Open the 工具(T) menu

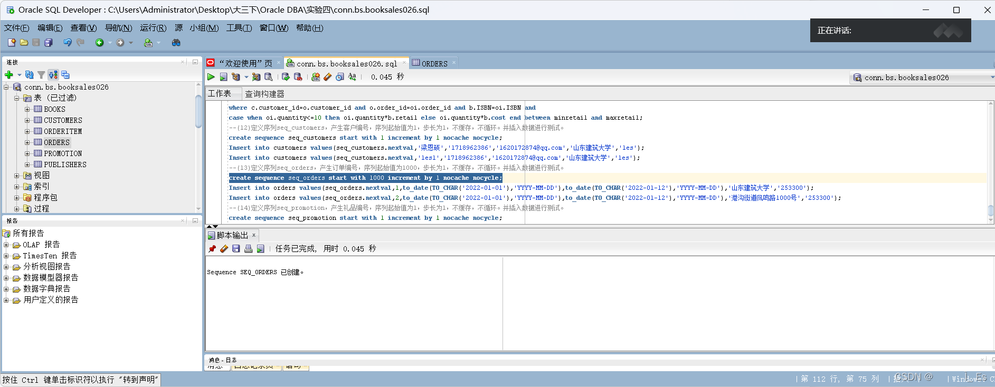239,28
